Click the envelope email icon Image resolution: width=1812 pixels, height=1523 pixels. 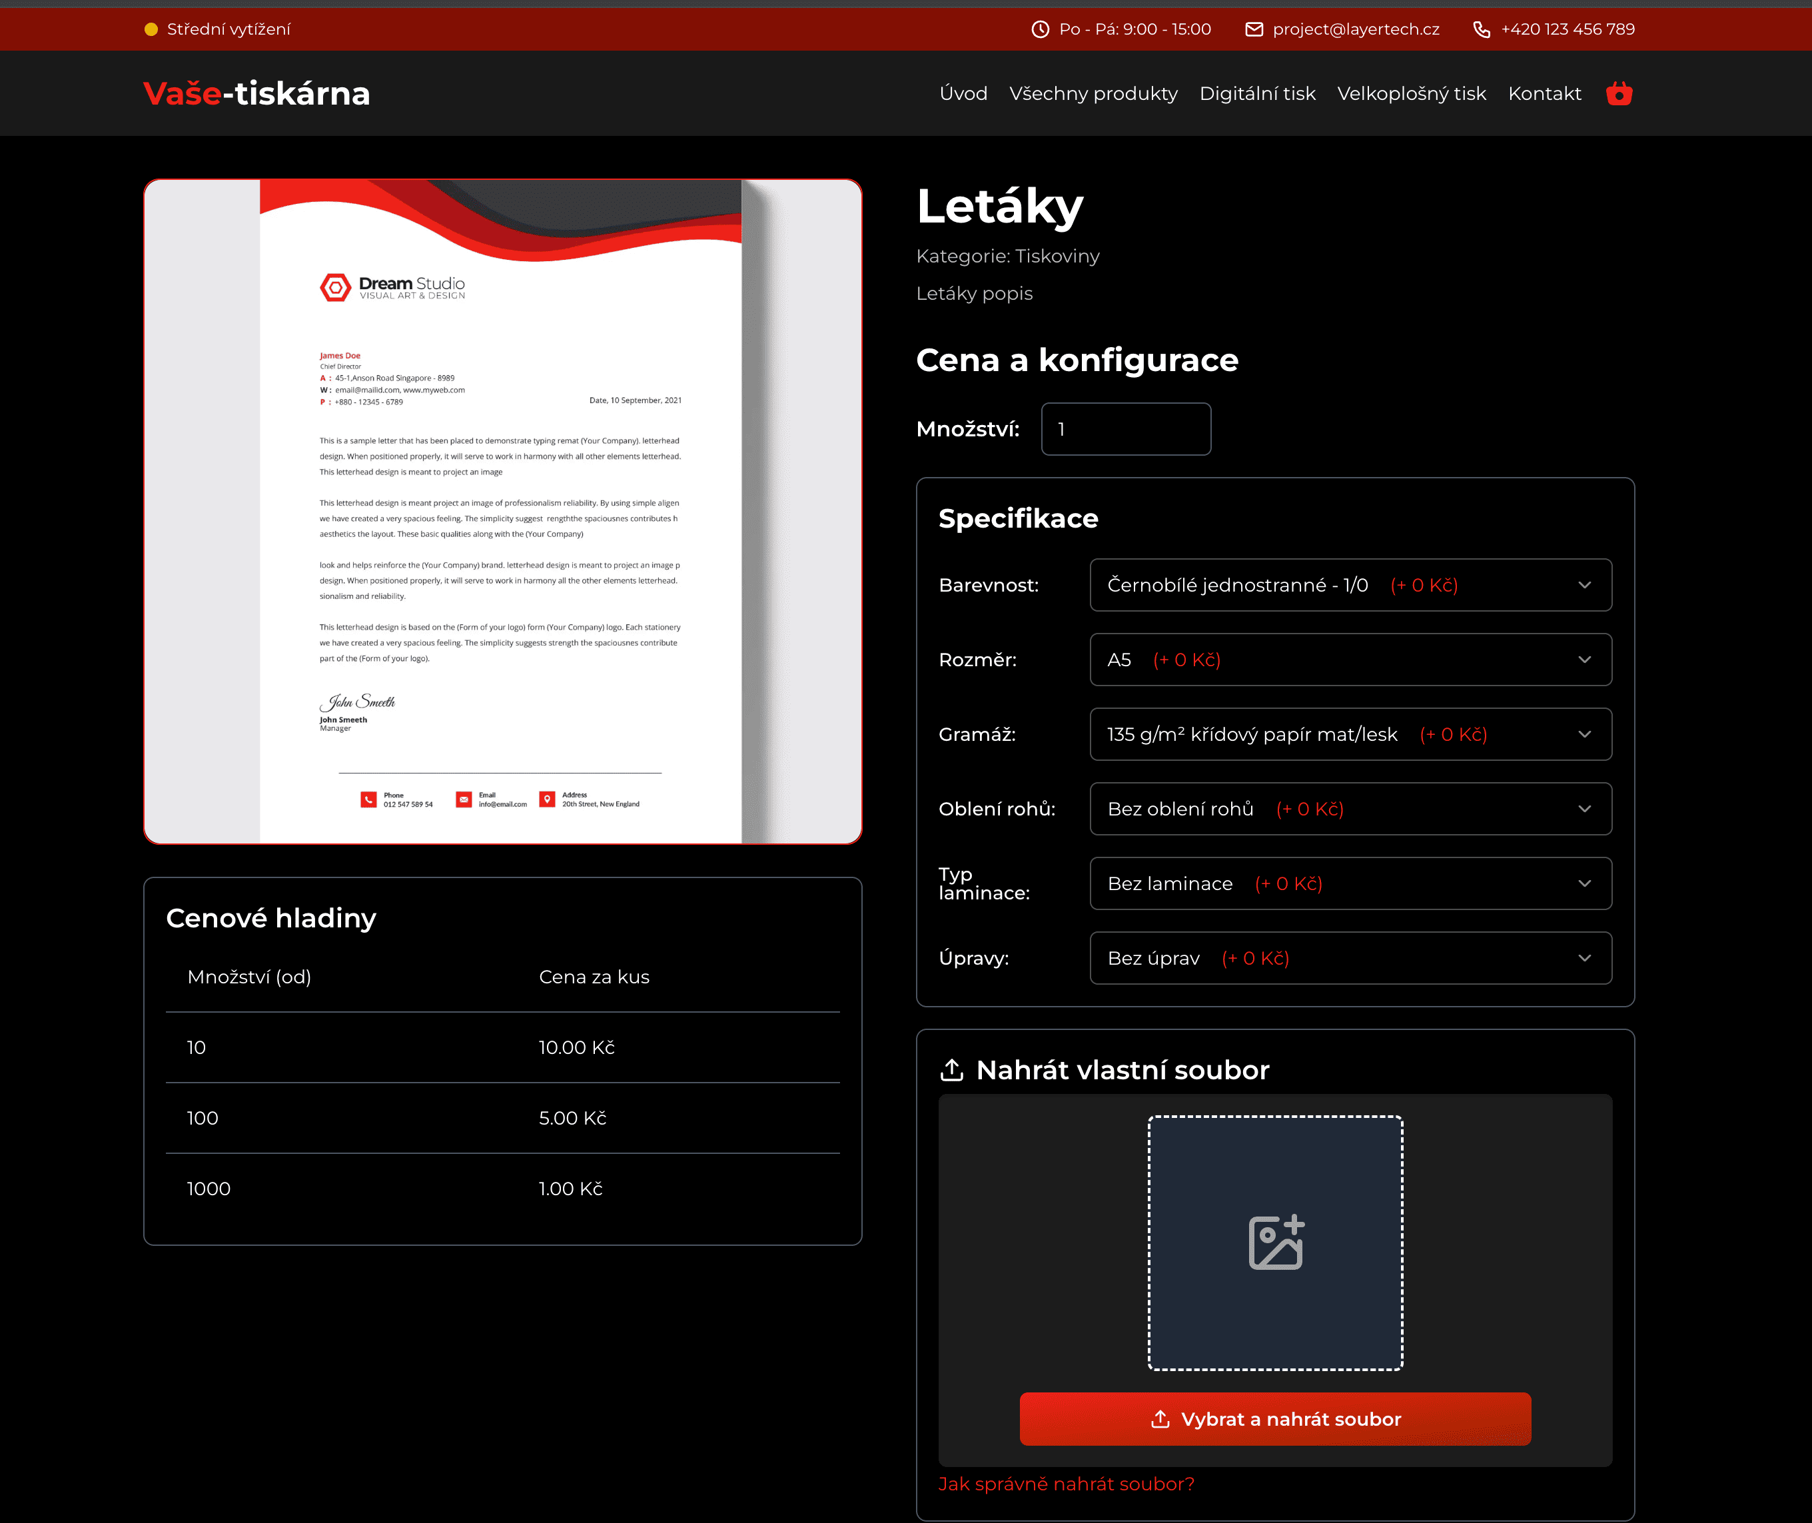pos(1254,29)
